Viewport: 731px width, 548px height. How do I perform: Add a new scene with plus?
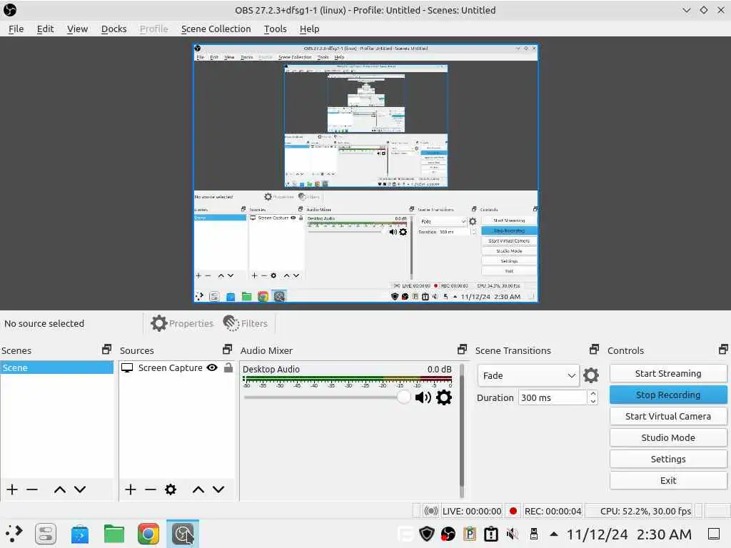(x=12, y=489)
